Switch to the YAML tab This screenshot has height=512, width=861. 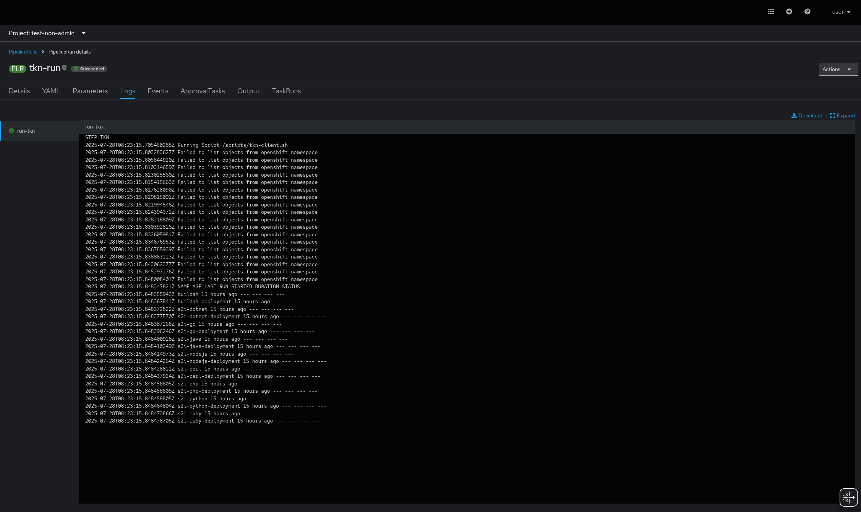pyautogui.click(x=51, y=91)
